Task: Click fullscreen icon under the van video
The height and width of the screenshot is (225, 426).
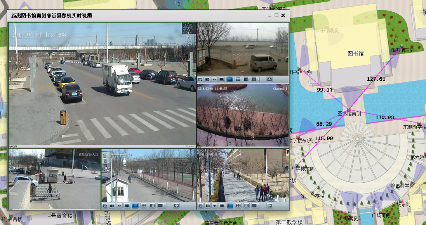Action: pyautogui.click(x=270, y=79)
